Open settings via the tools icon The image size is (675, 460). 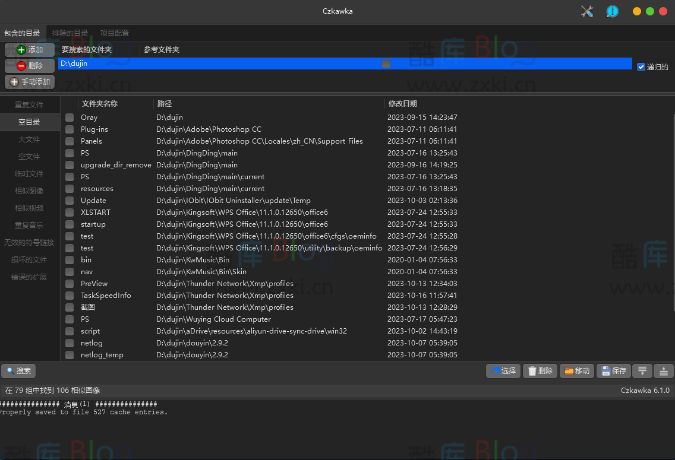[x=587, y=11]
